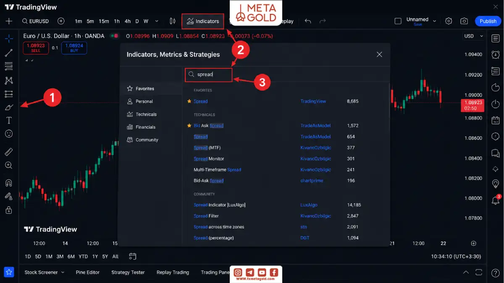504x283 pixels.
Task: Toggle Bid Ask Spread favorite star
Action: (x=189, y=125)
